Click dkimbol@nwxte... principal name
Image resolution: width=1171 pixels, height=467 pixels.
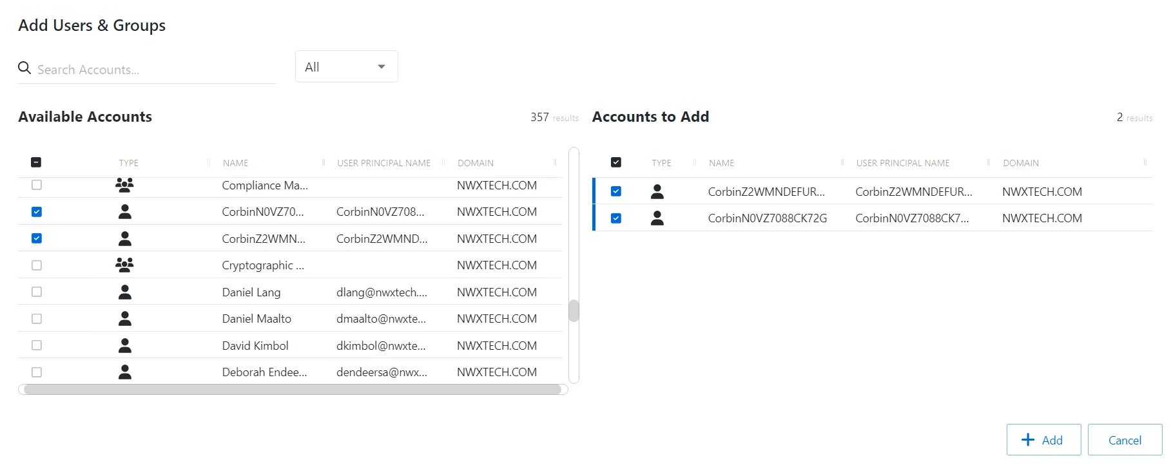pyautogui.click(x=381, y=345)
